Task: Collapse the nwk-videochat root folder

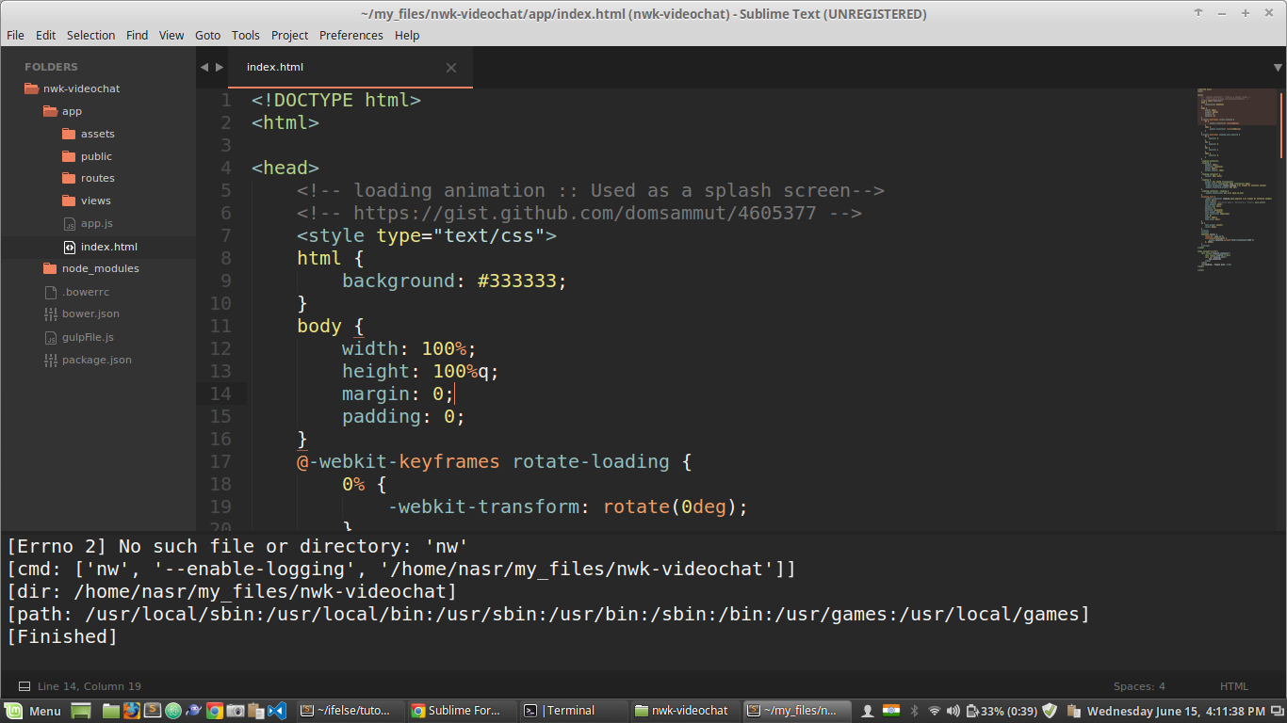Action: tap(31, 88)
